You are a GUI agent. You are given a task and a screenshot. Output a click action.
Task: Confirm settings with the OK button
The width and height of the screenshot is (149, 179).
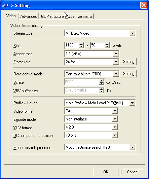pyautogui.click(x=106, y=172)
